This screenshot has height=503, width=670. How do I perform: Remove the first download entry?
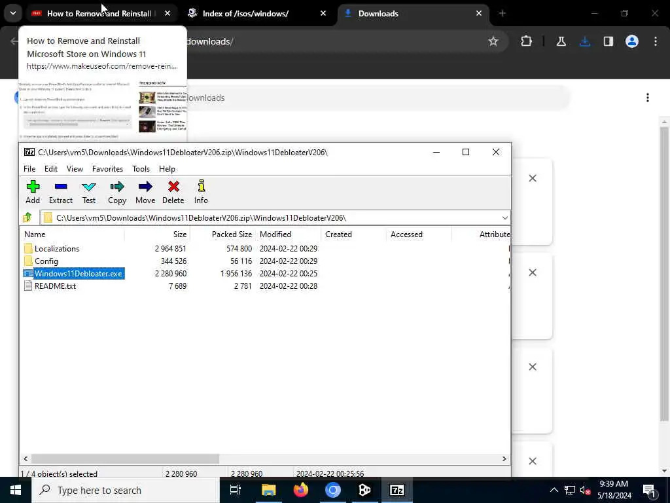533,178
